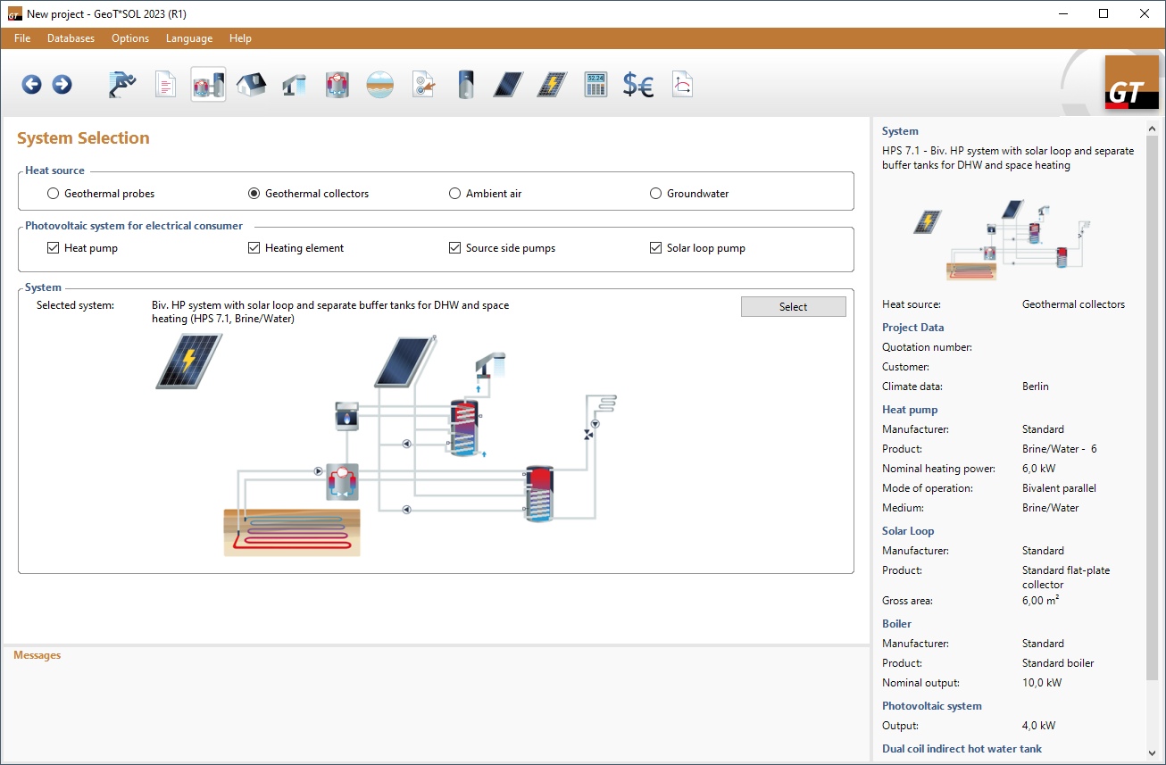
Task: Open the Quick Design wizard icon
Action: click(122, 84)
